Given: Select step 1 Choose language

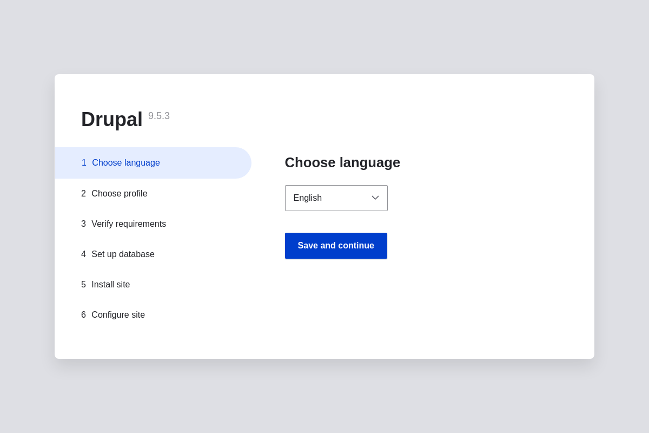Looking at the screenshot, I should point(153,163).
